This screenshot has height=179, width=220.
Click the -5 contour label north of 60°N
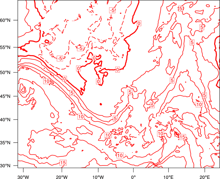112,10
